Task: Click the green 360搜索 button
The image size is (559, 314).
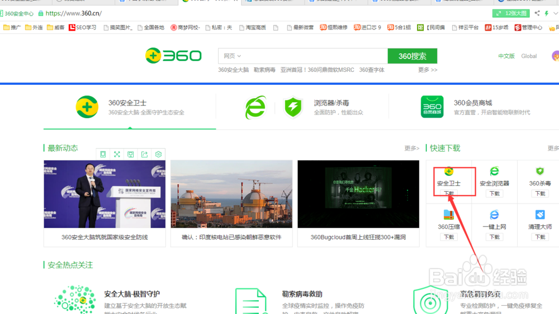Action: tap(413, 56)
